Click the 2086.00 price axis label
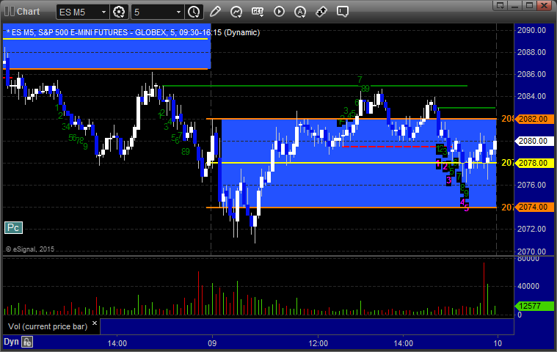 [x=531, y=75]
